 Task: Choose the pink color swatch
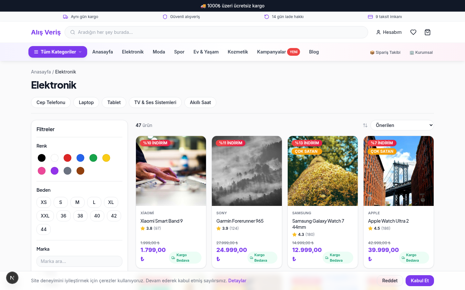42,171
